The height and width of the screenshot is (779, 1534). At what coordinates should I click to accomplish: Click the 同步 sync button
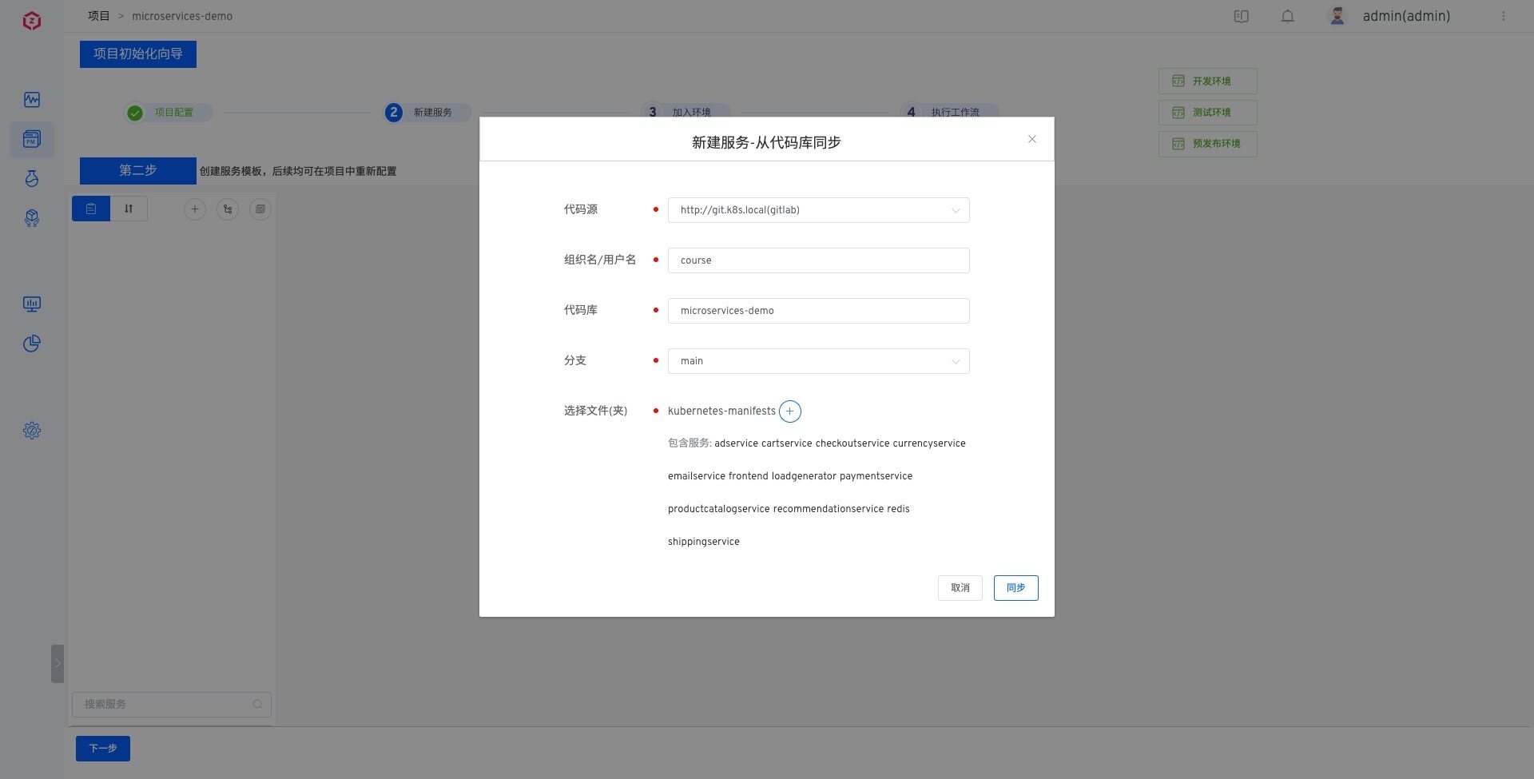point(1015,588)
